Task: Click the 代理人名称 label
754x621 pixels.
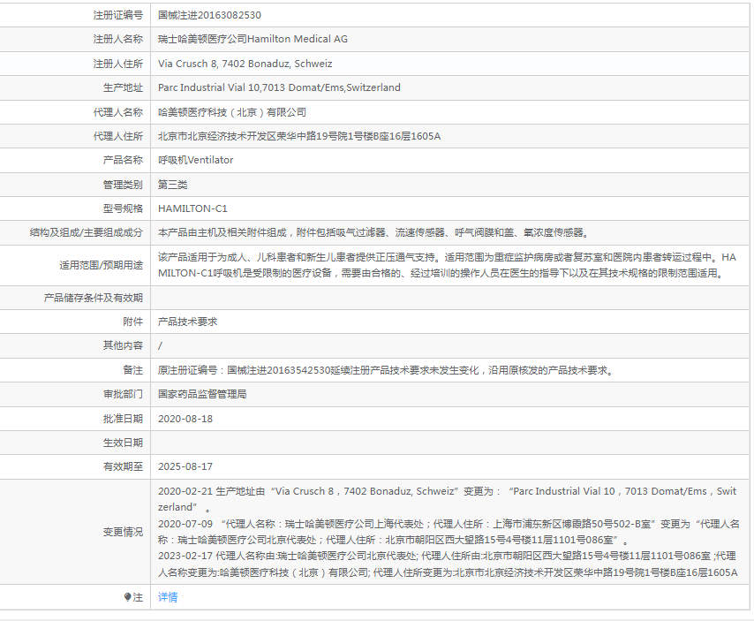Action: pos(118,112)
